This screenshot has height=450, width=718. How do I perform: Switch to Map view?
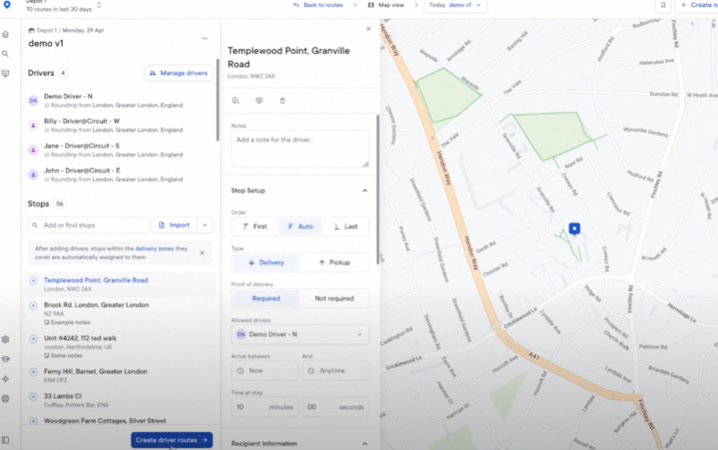(386, 5)
